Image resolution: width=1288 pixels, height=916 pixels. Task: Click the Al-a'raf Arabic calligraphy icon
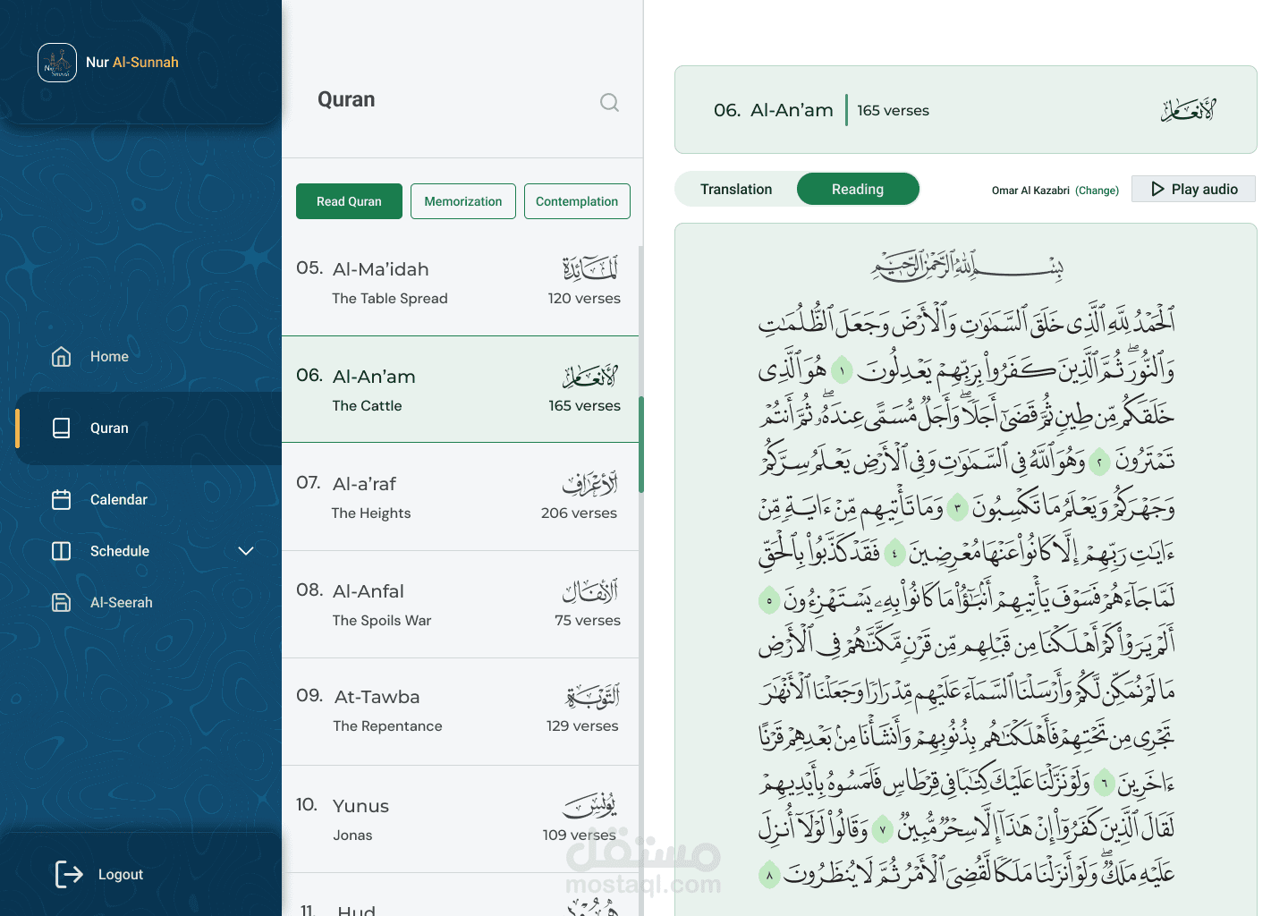(x=590, y=483)
